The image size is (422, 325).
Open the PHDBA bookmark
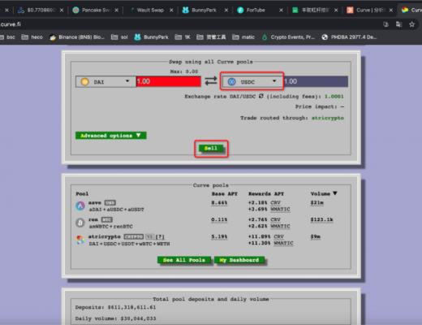[349, 37]
